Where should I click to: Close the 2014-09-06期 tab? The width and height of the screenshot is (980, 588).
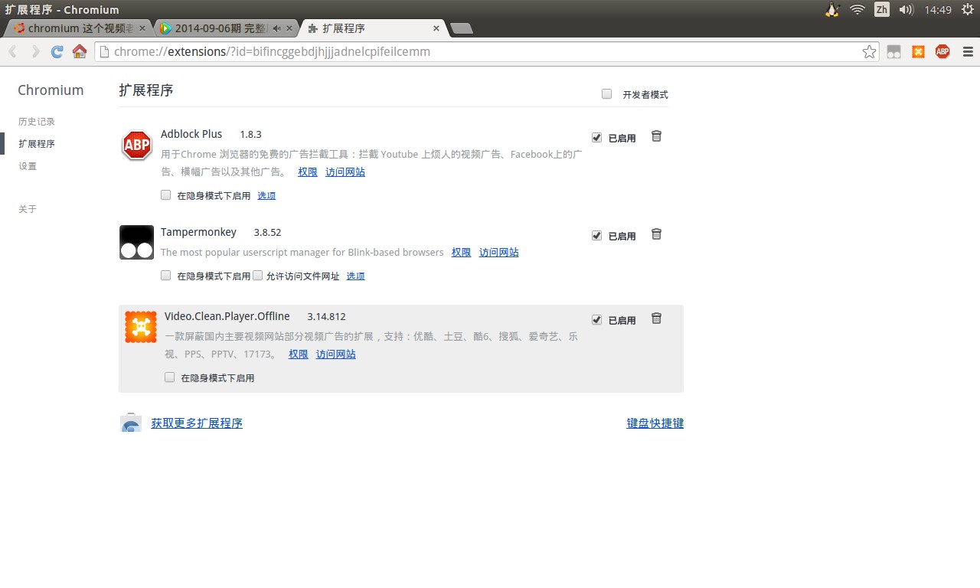coord(289,28)
